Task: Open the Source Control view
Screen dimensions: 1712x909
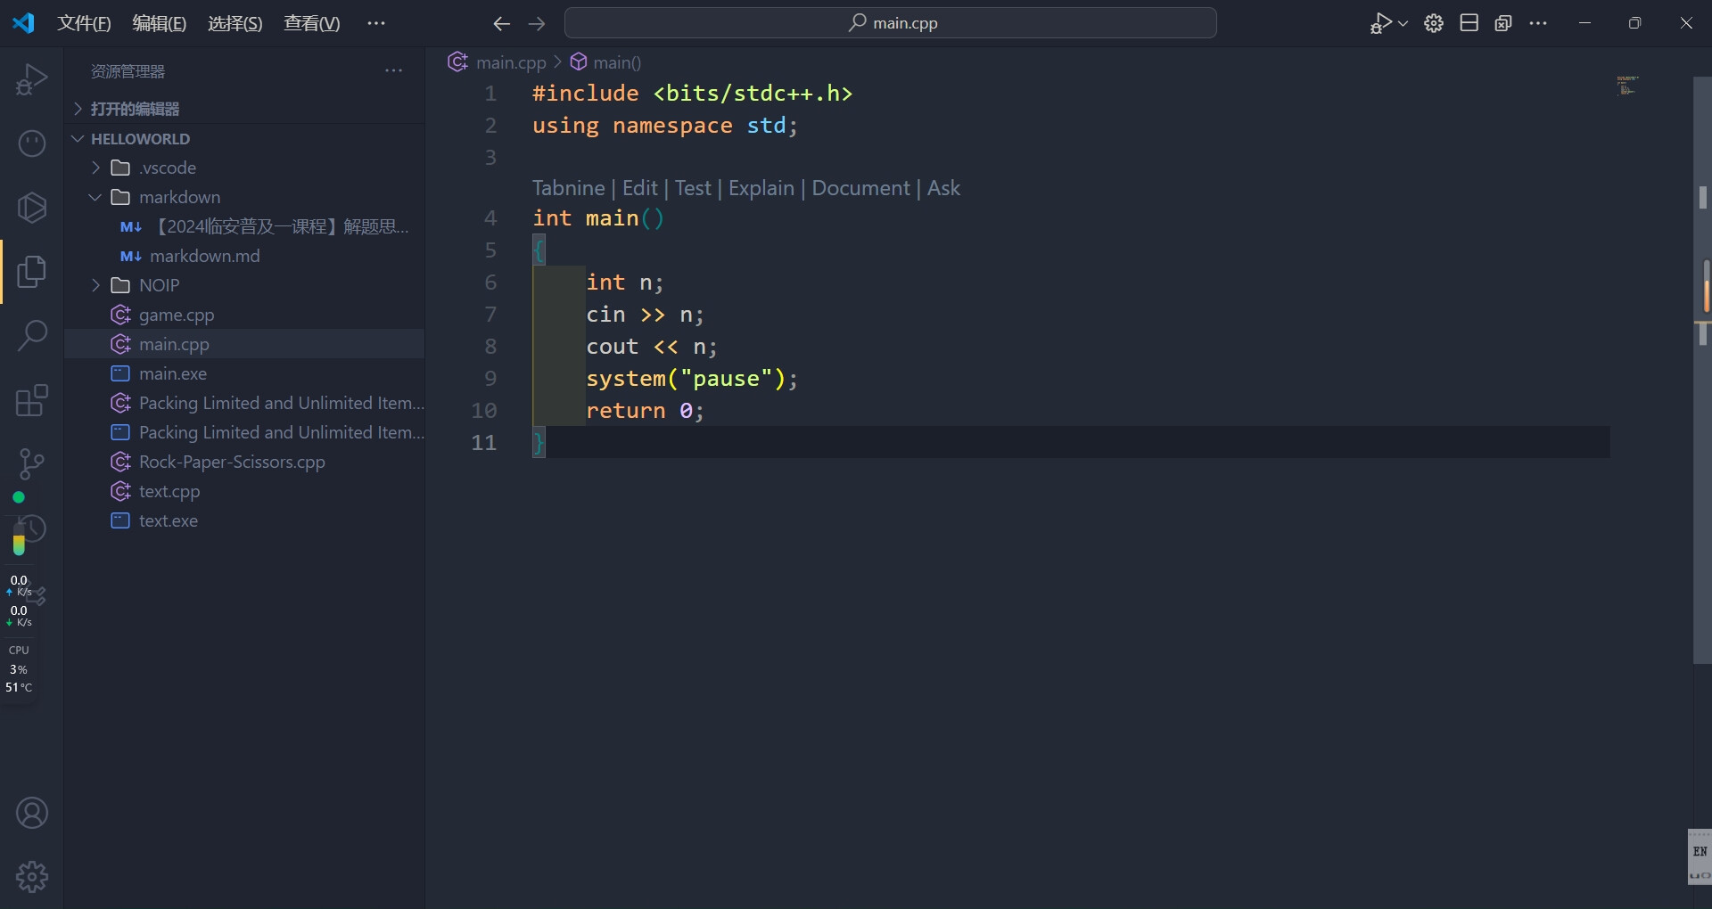Action: tap(32, 463)
